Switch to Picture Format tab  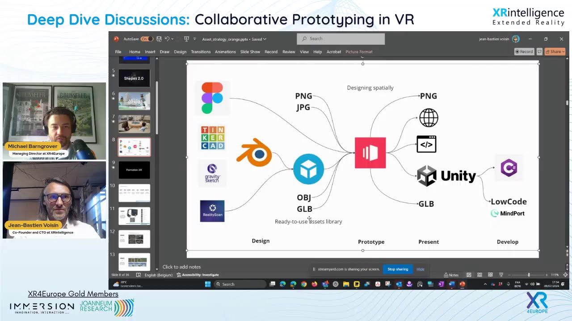[359, 52]
